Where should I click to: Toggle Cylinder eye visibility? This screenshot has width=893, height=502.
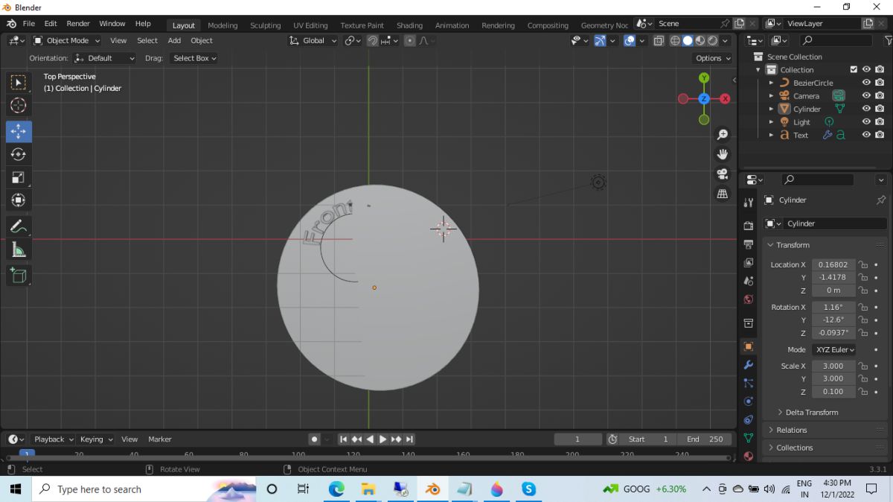click(x=866, y=109)
